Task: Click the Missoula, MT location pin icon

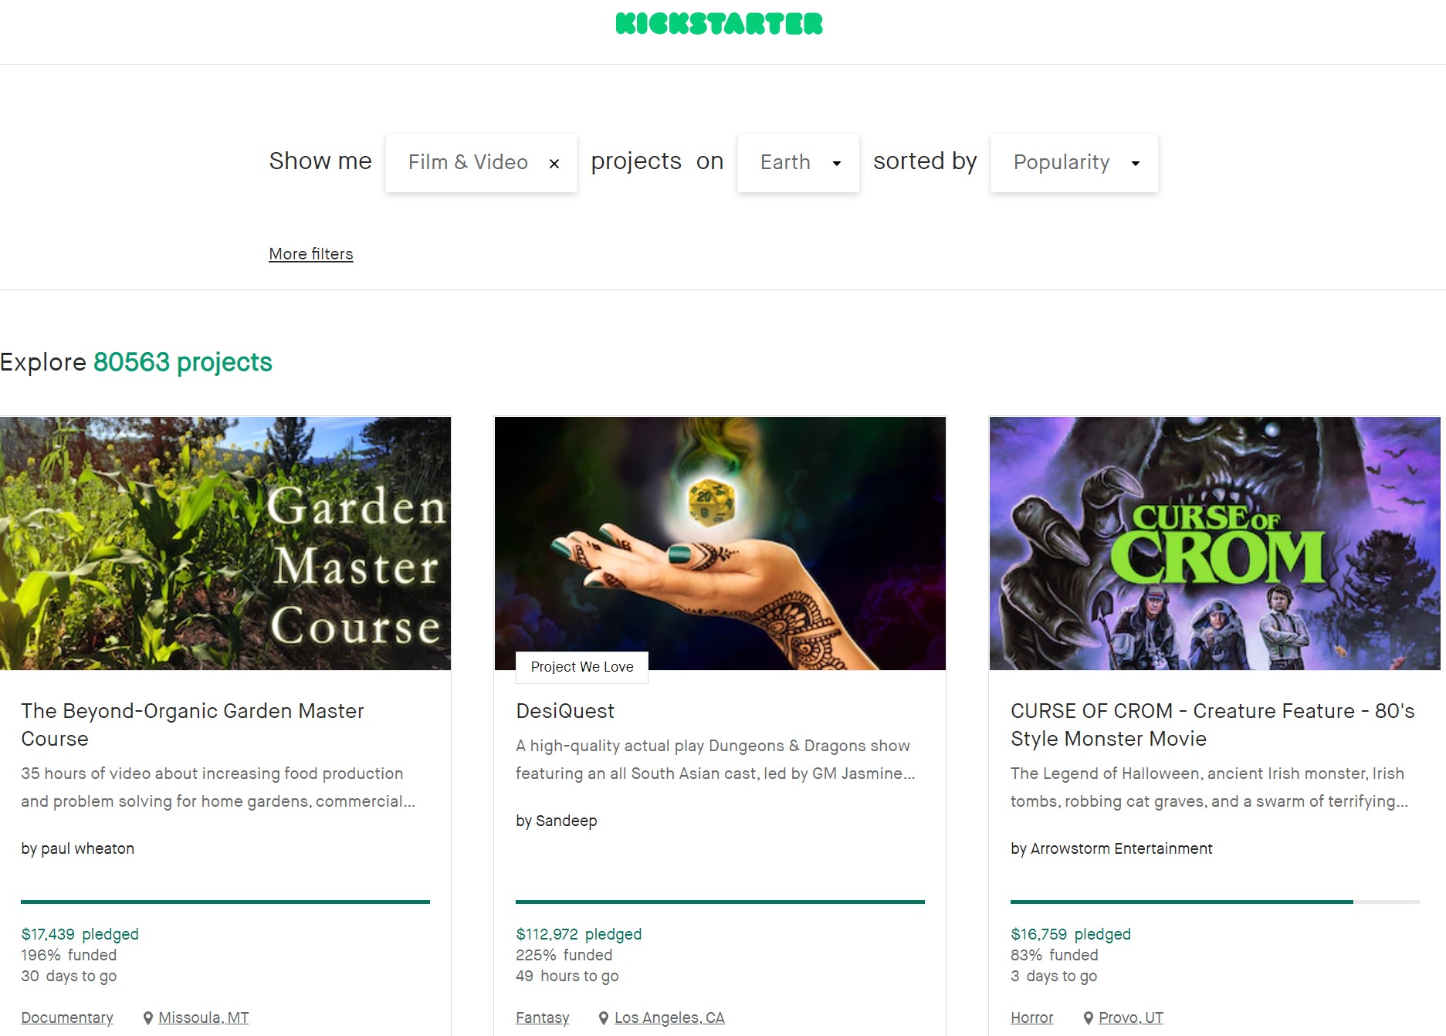Action: pos(148,1018)
